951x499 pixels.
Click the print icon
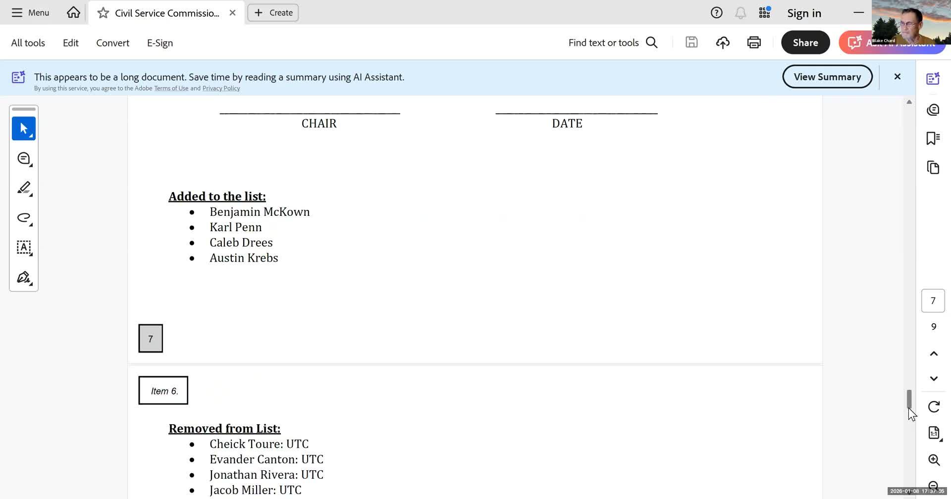754,43
